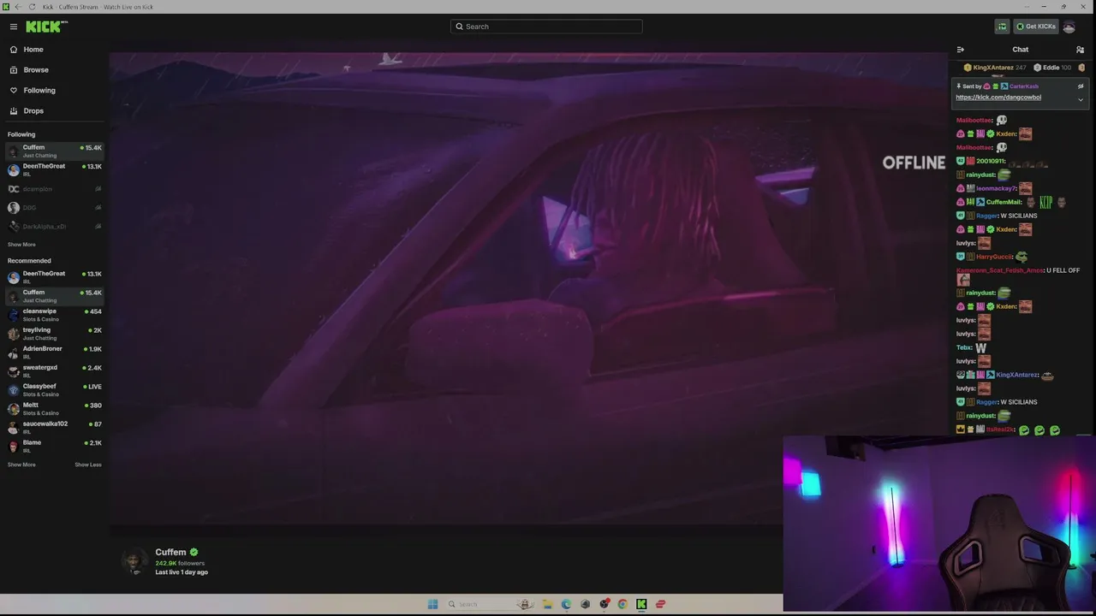
Task: Open Cuffem channel under Following
Action: click(53, 151)
